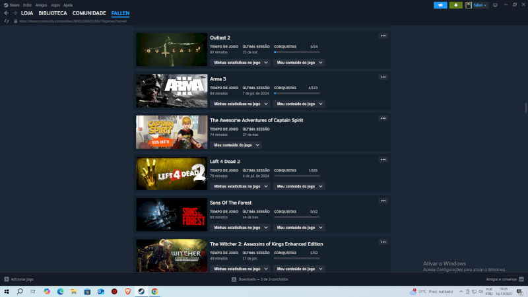This screenshot has height=297, width=528.
Task: Open Windows taskbar search
Action: pos(20,292)
